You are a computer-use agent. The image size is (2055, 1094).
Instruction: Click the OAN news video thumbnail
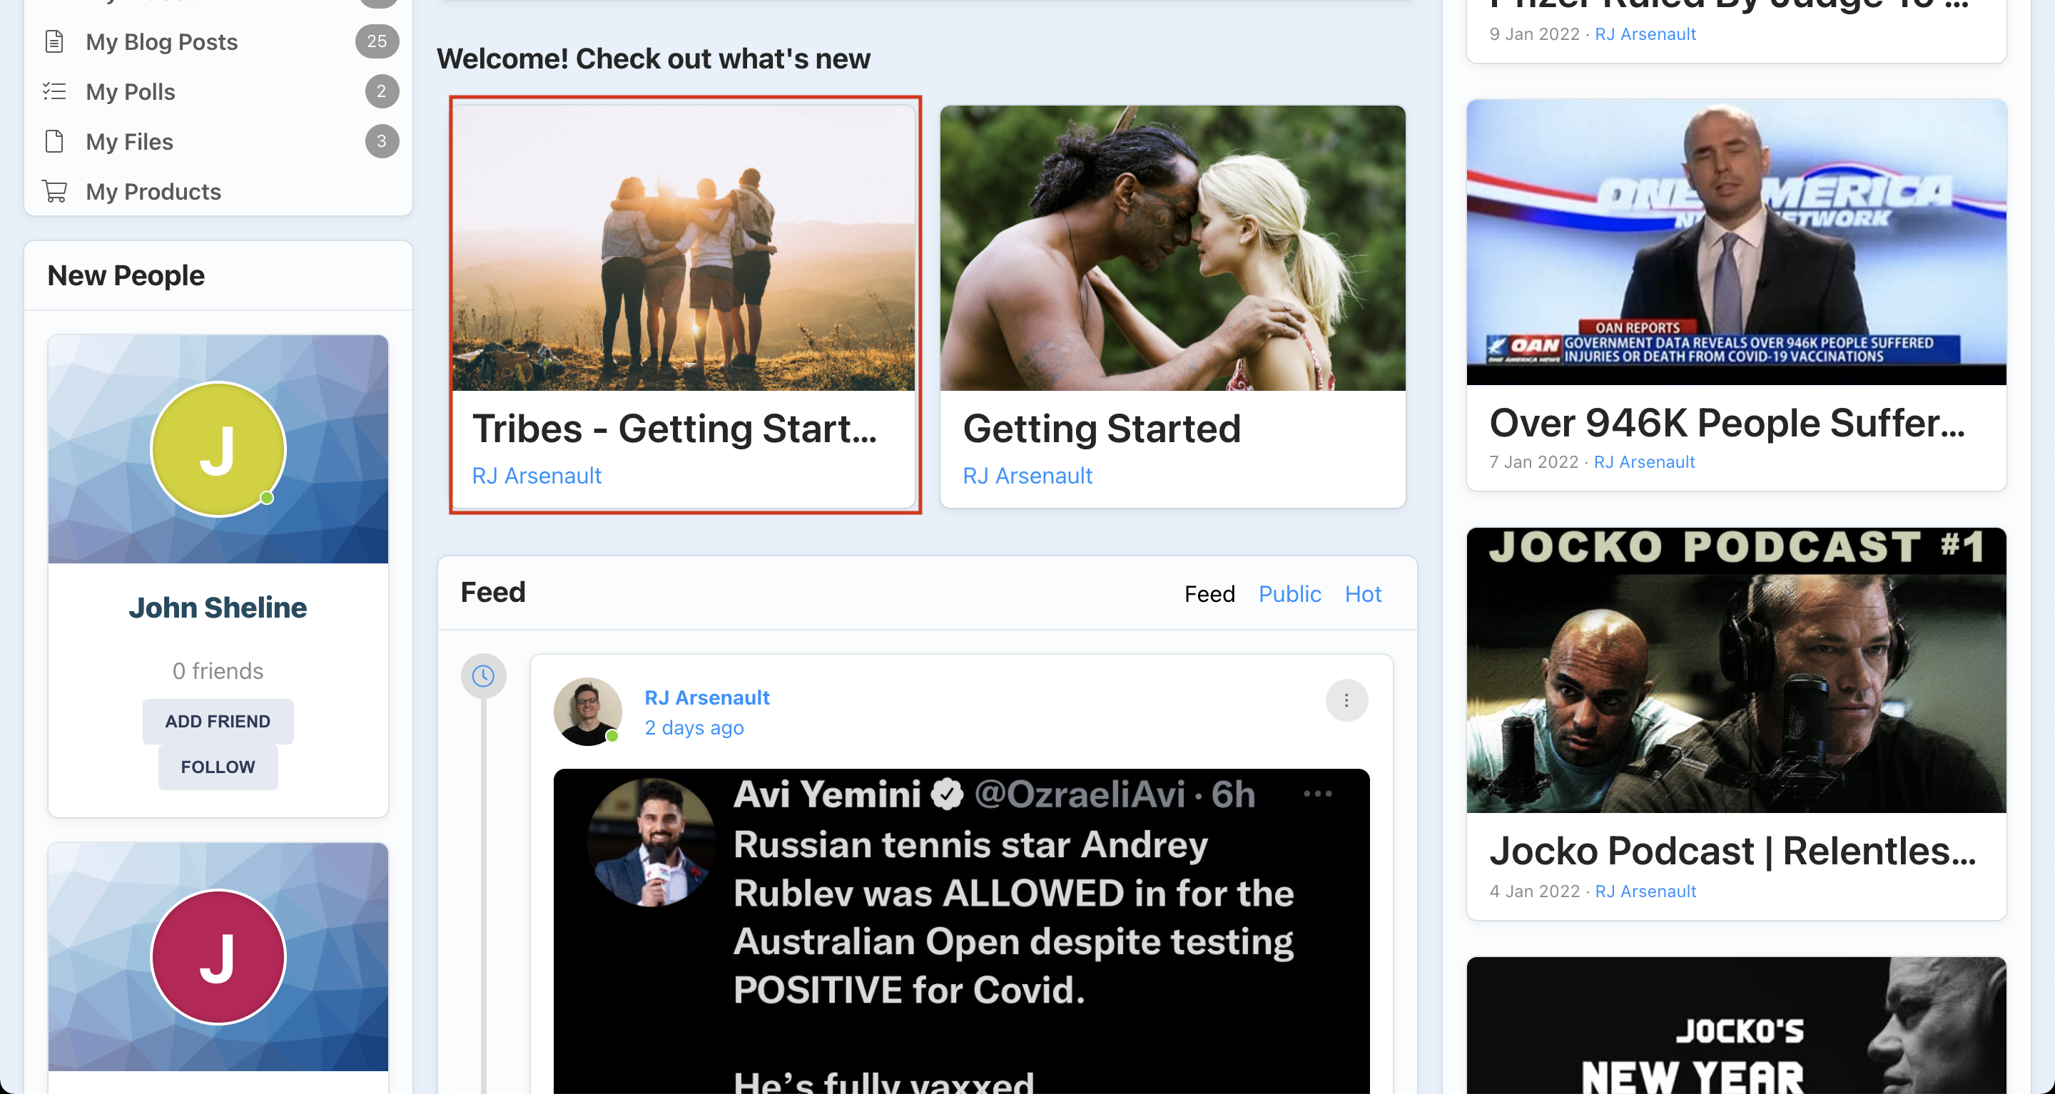[1736, 242]
